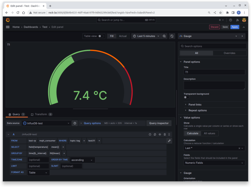Select the Overrides tab
The height and width of the screenshot is (187, 251).
230,53
